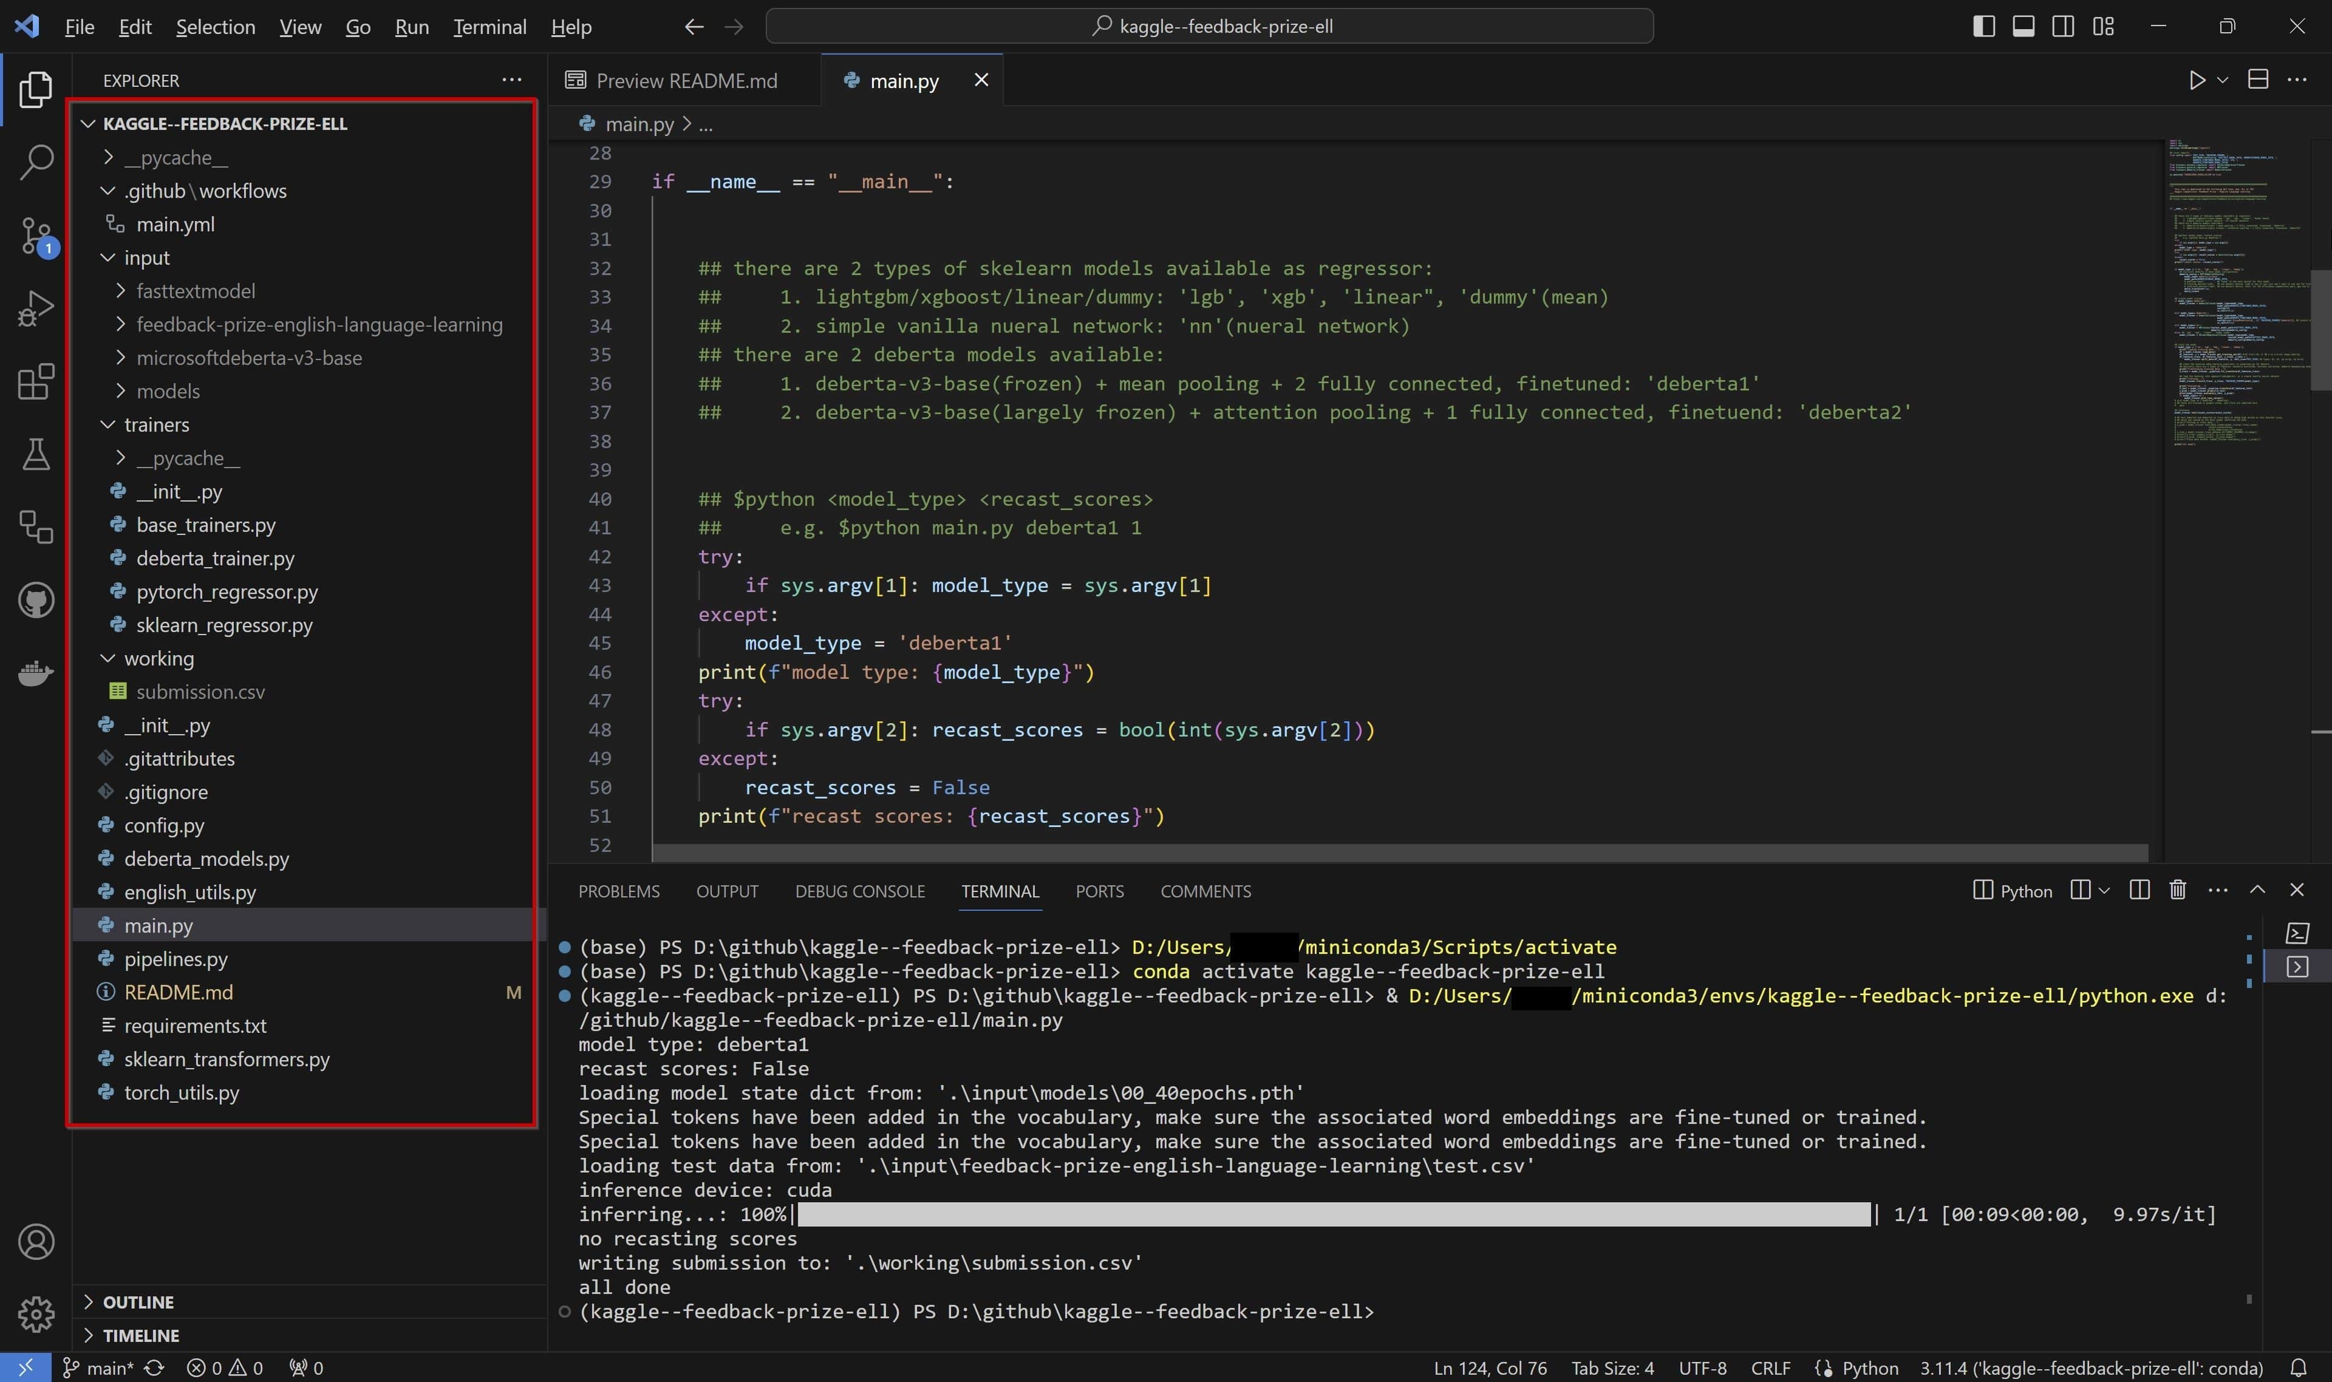
Task: Open the Terminal menu
Action: [489, 27]
